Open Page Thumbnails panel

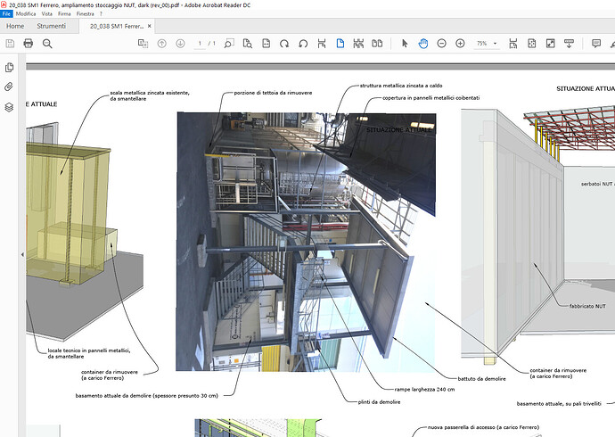pos(10,67)
